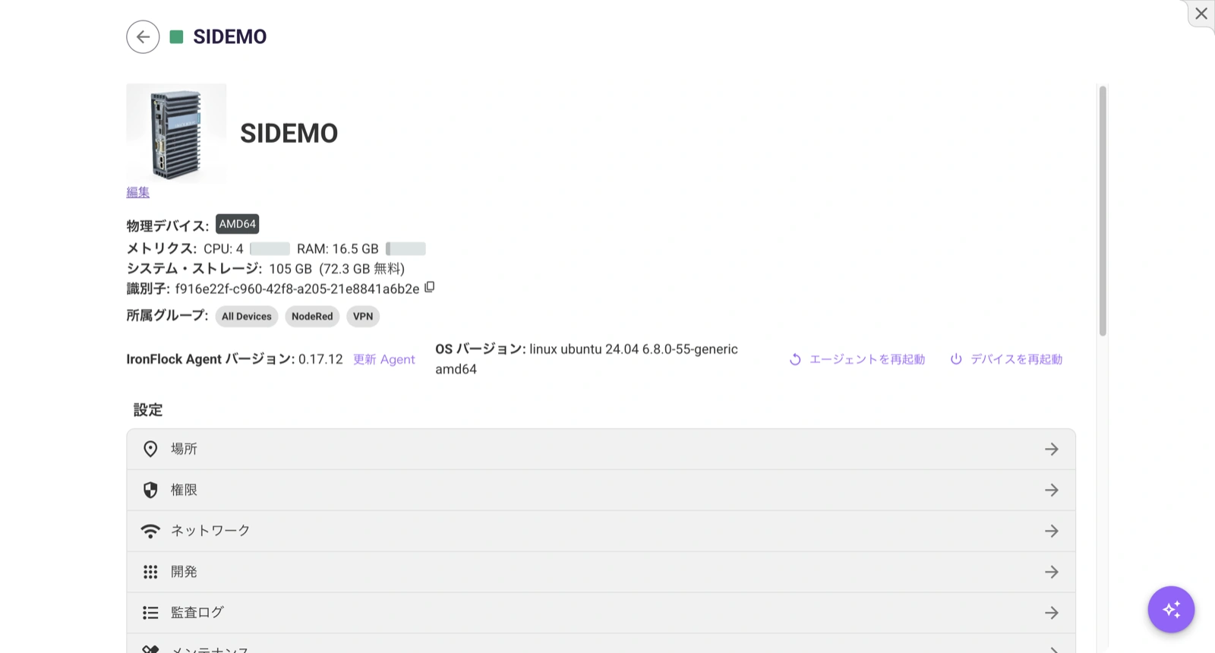Open the 監査ログ settings row arrow

[1051, 612]
